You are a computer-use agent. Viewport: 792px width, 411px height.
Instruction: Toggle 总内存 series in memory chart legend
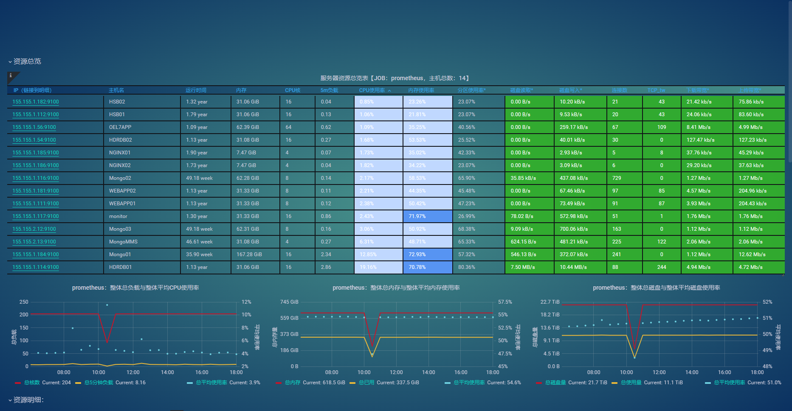pos(293,383)
